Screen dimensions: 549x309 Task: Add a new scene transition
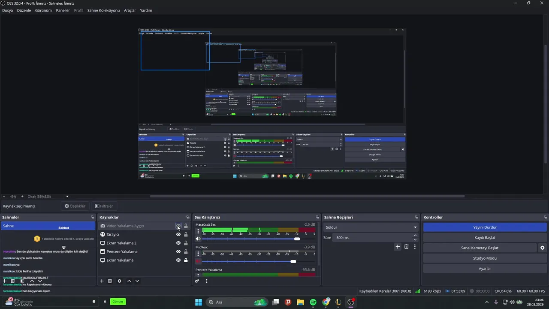[398, 247]
